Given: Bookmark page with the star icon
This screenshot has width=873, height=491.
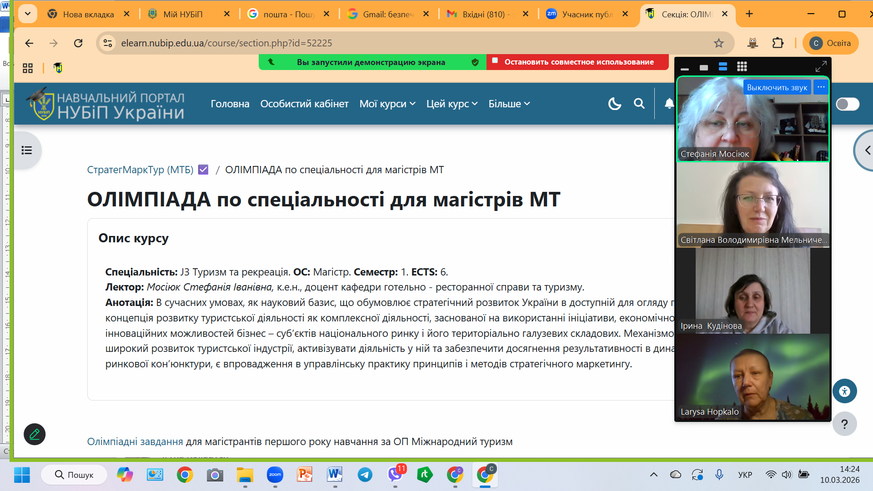Looking at the screenshot, I should [x=718, y=43].
